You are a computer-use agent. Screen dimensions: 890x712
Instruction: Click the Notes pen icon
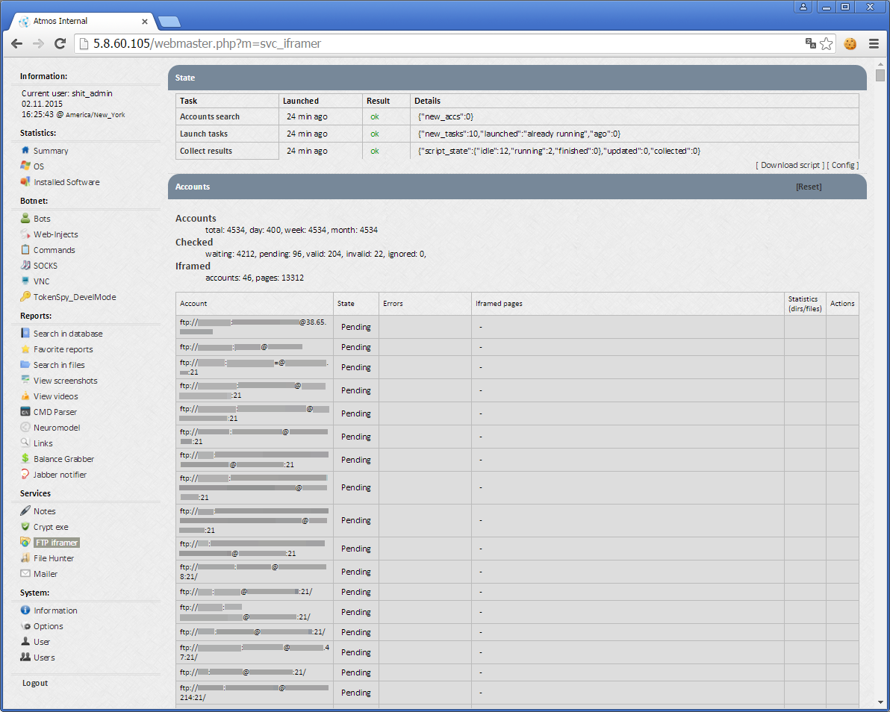(x=25, y=510)
